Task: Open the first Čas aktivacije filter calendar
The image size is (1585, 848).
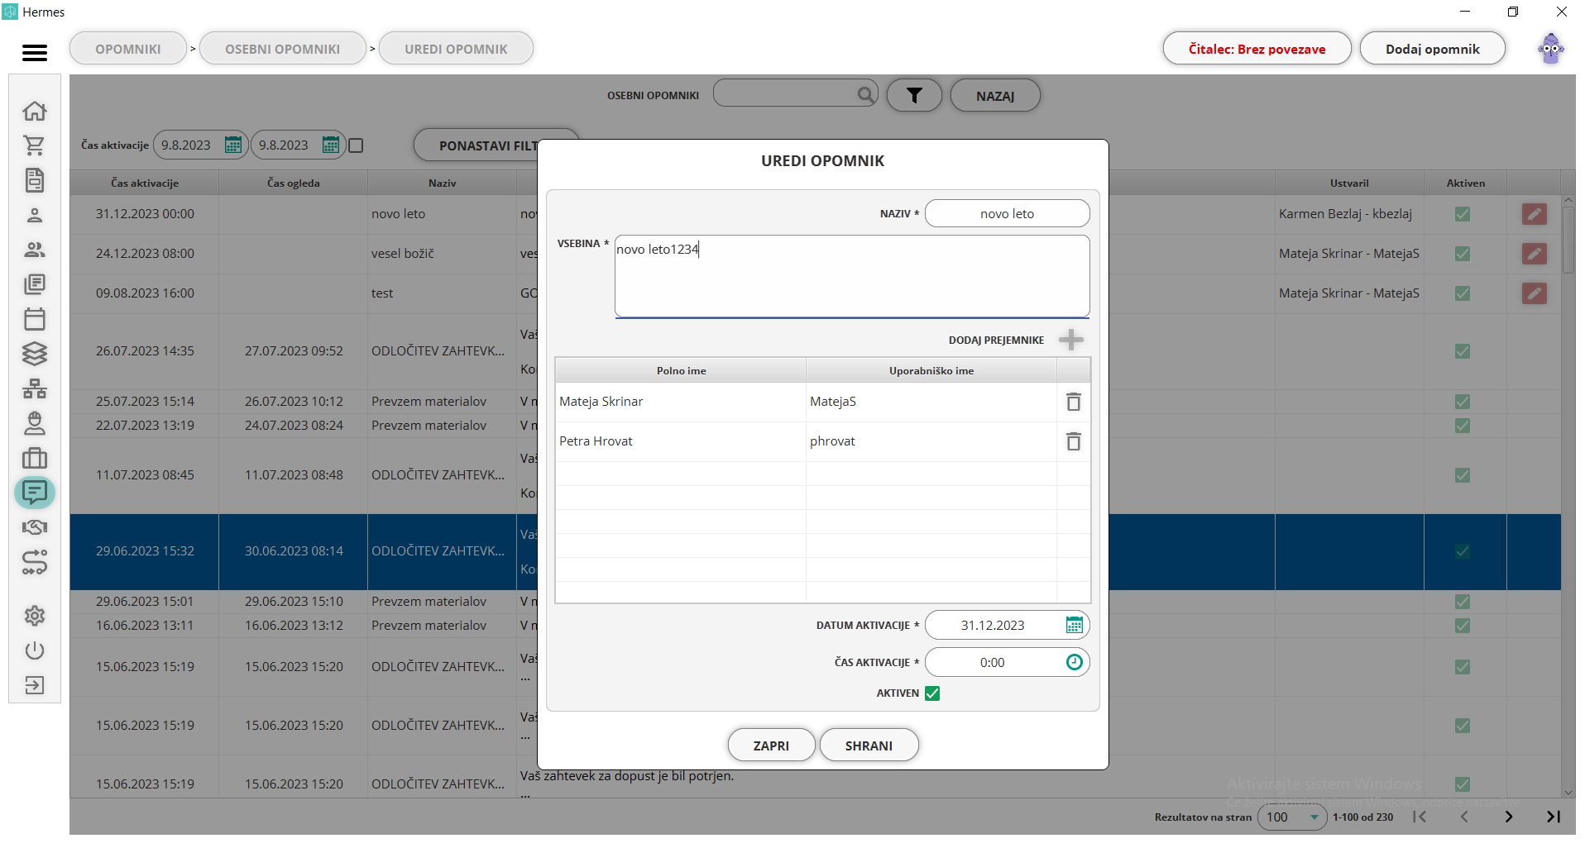Action: click(233, 145)
